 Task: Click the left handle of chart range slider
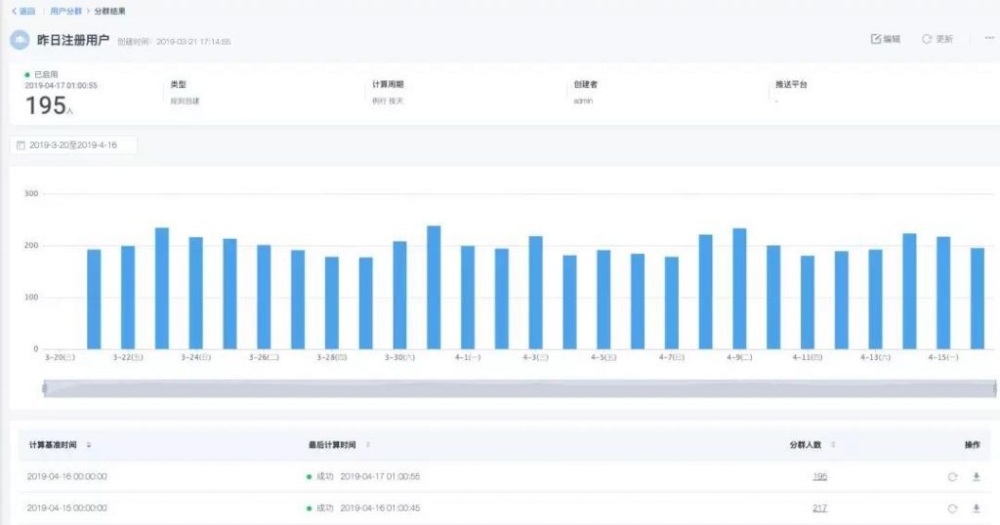pos(44,388)
